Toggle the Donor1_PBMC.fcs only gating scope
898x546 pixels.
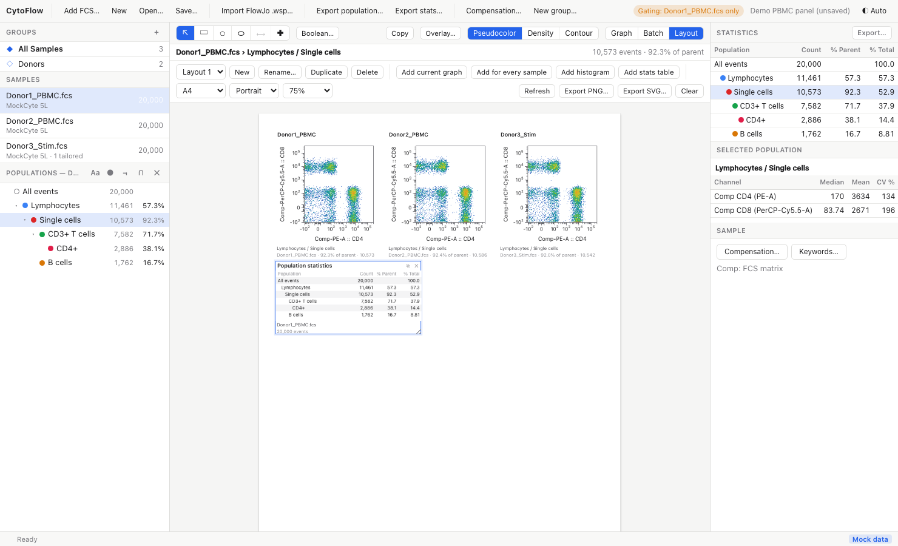tap(689, 11)
